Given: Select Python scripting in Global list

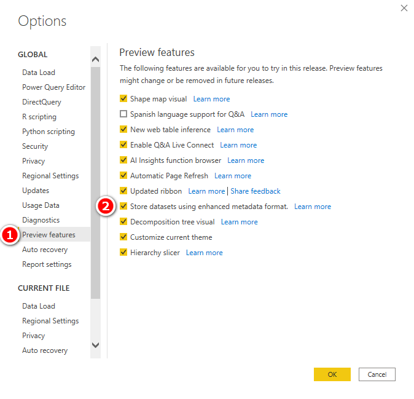Looking at the screenshot, I should click(49, 132).
